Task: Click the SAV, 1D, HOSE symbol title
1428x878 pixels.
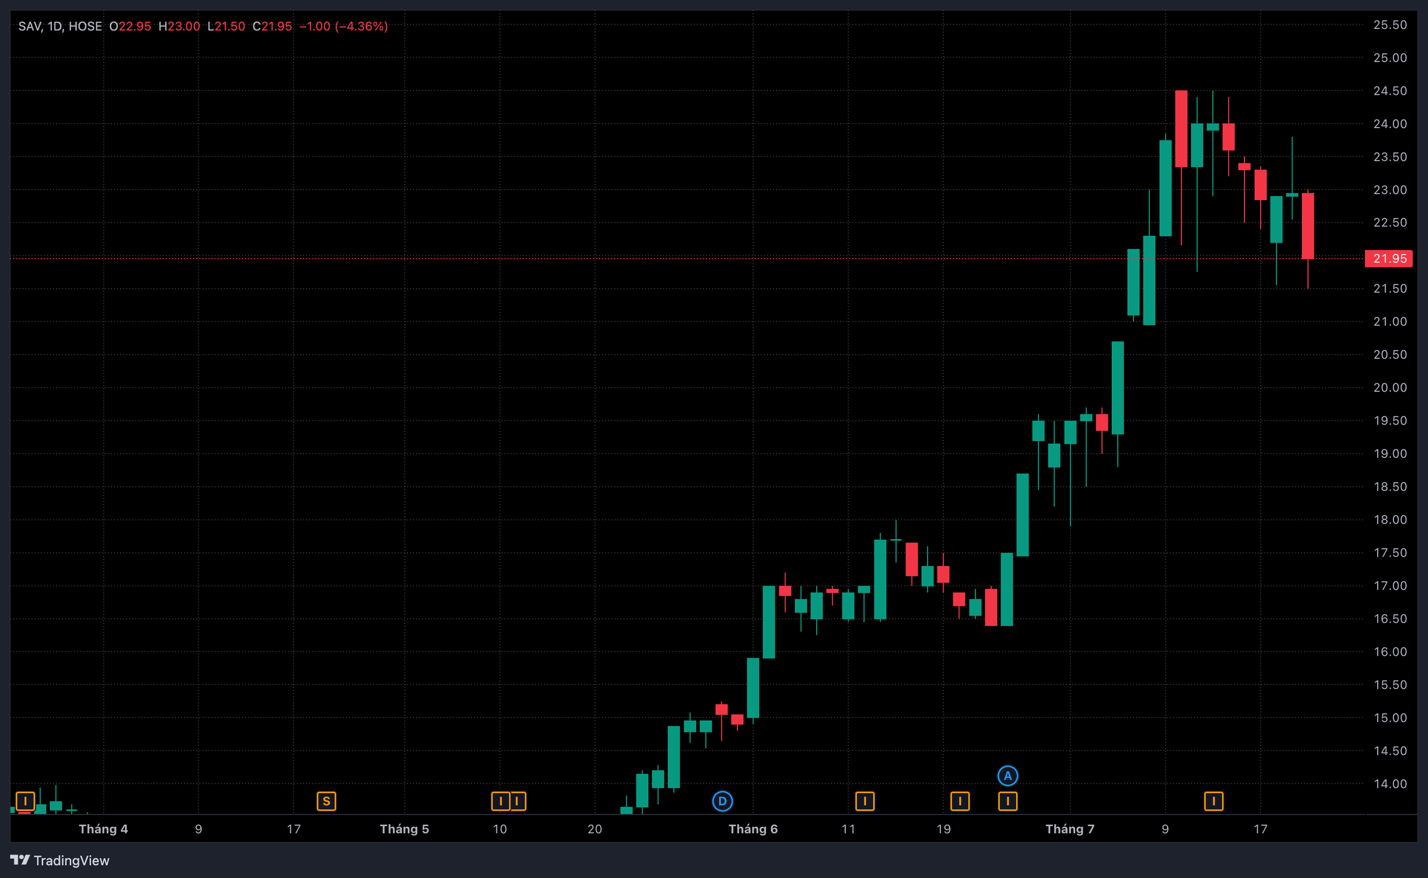Action: tap(60, 26)
